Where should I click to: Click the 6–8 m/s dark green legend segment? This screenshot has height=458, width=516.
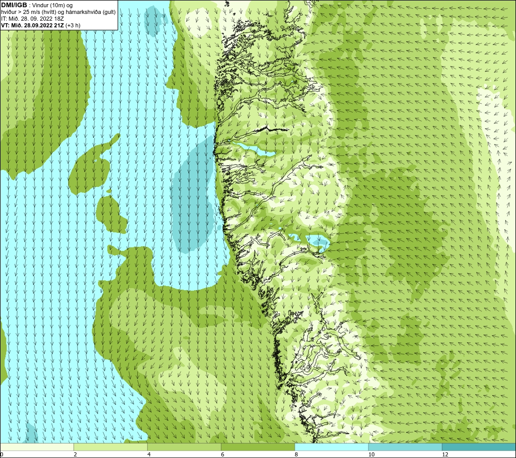point(258,447)
